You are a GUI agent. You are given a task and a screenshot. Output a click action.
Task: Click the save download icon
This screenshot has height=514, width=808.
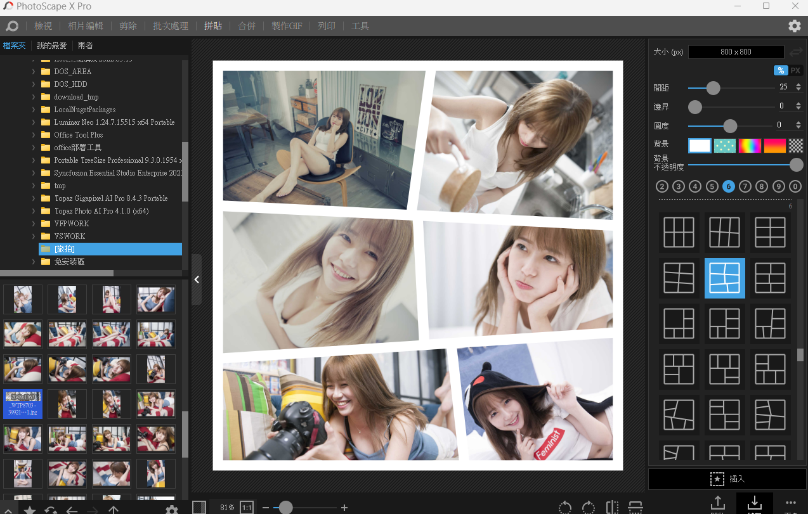754,504
